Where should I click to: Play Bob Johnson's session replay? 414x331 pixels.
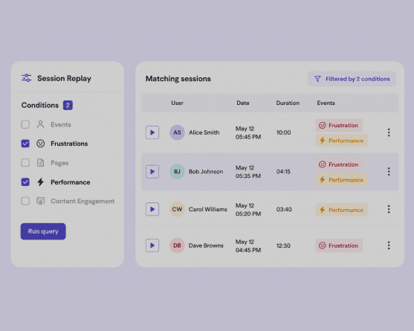point(152,172)
